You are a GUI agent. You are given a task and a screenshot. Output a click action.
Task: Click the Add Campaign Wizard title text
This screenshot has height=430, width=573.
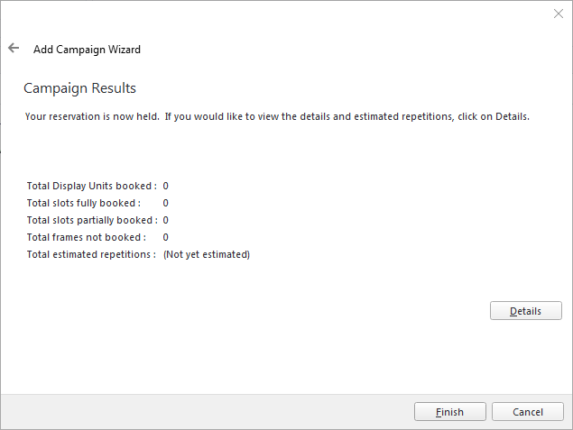click(87, 50)
